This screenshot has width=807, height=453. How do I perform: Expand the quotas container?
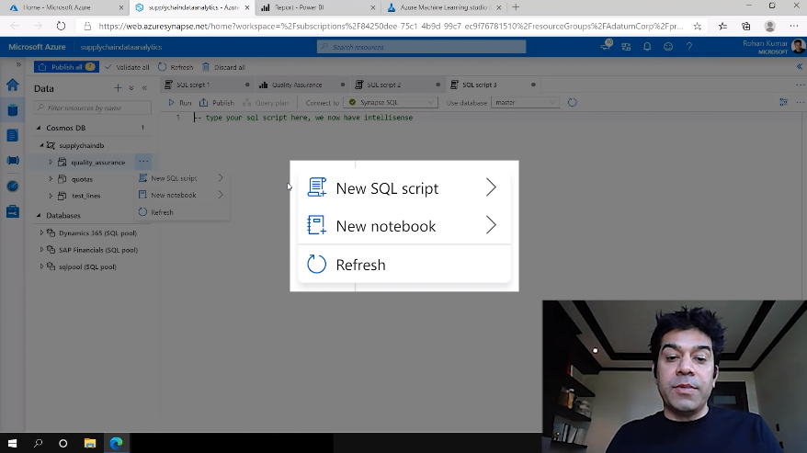(51, 179)
